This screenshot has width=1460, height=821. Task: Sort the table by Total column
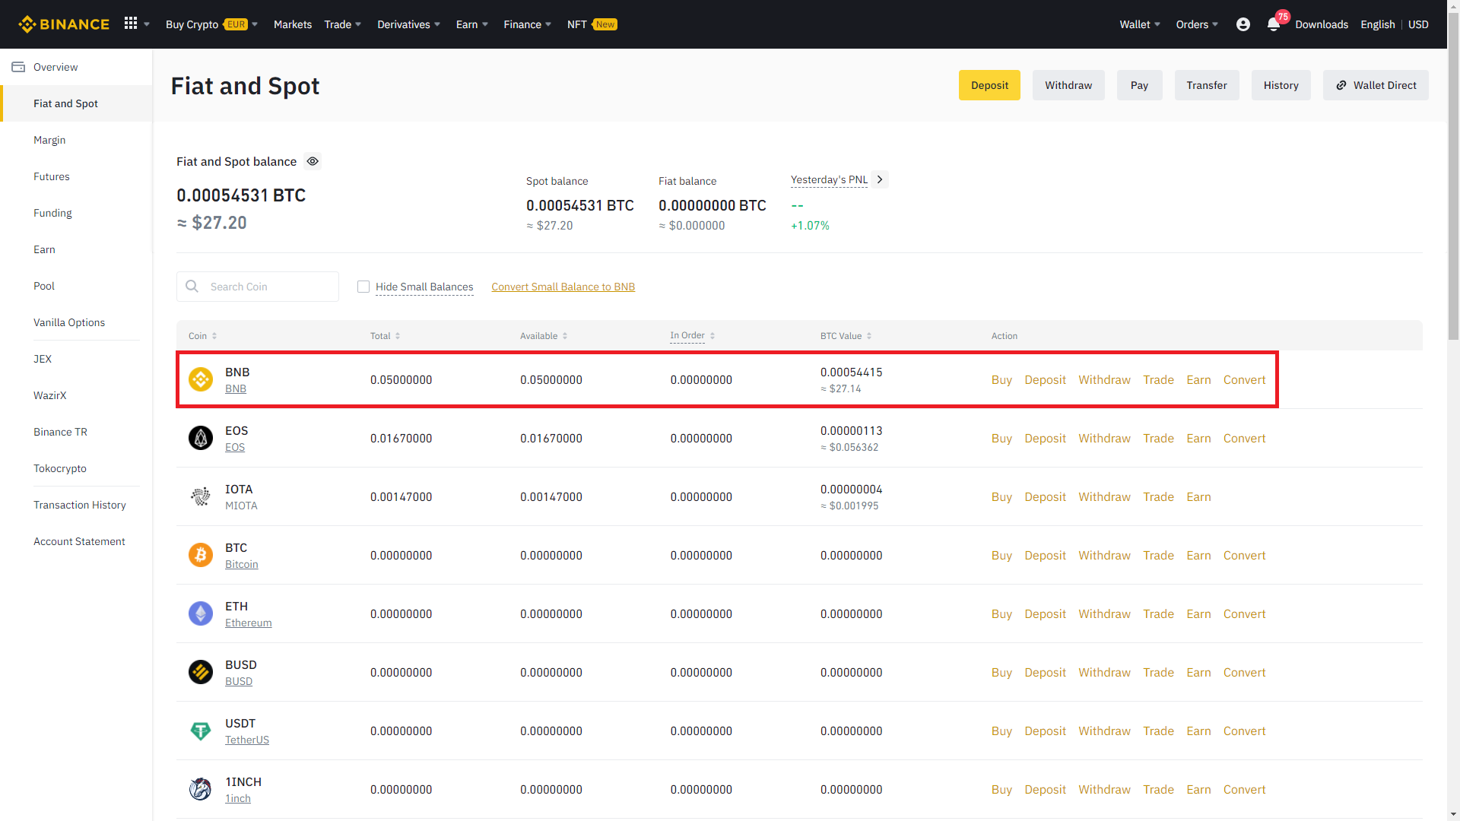(385, 336)
